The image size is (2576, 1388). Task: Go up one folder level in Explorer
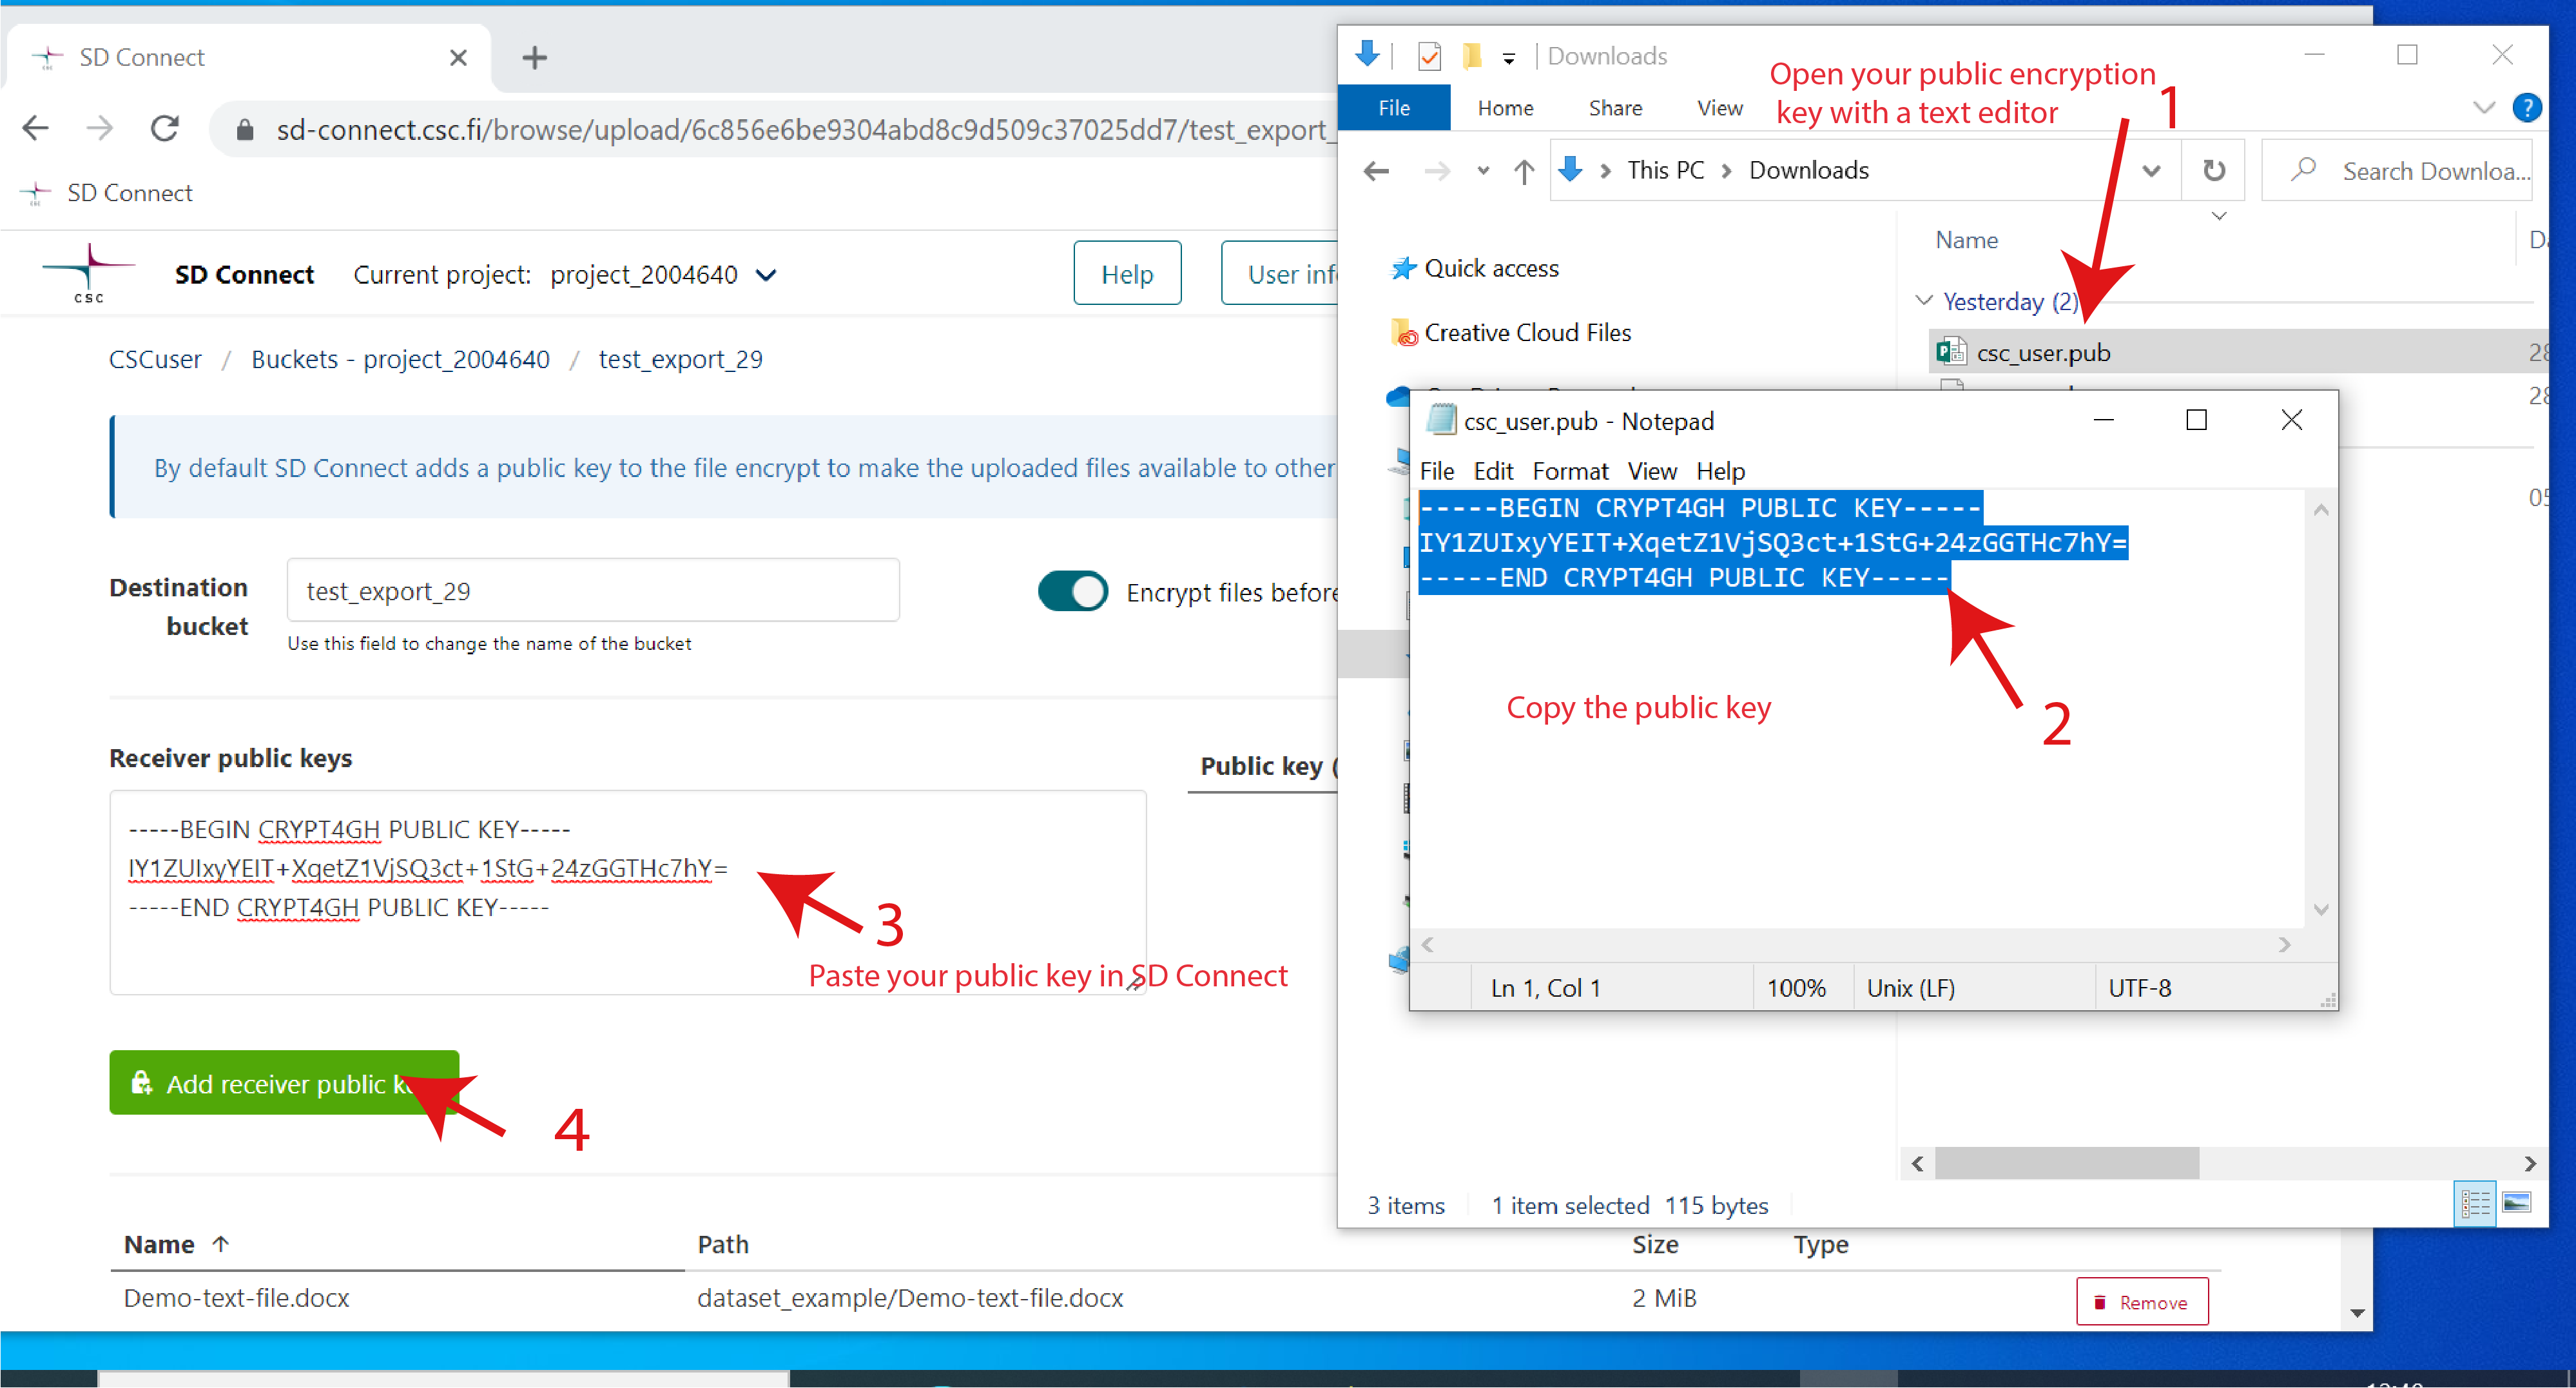(1523, 172)
